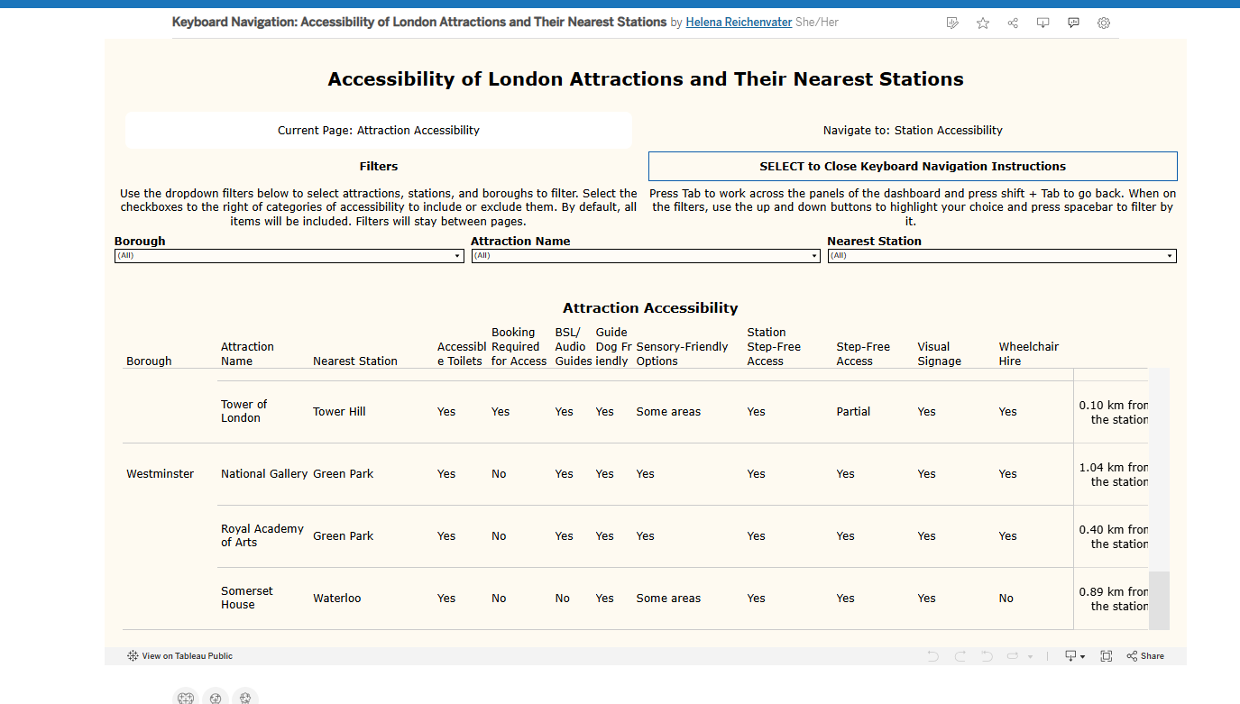Enter full screen mode from bottom toolbar
The image size is (1240, 704).
point(1107,656)
